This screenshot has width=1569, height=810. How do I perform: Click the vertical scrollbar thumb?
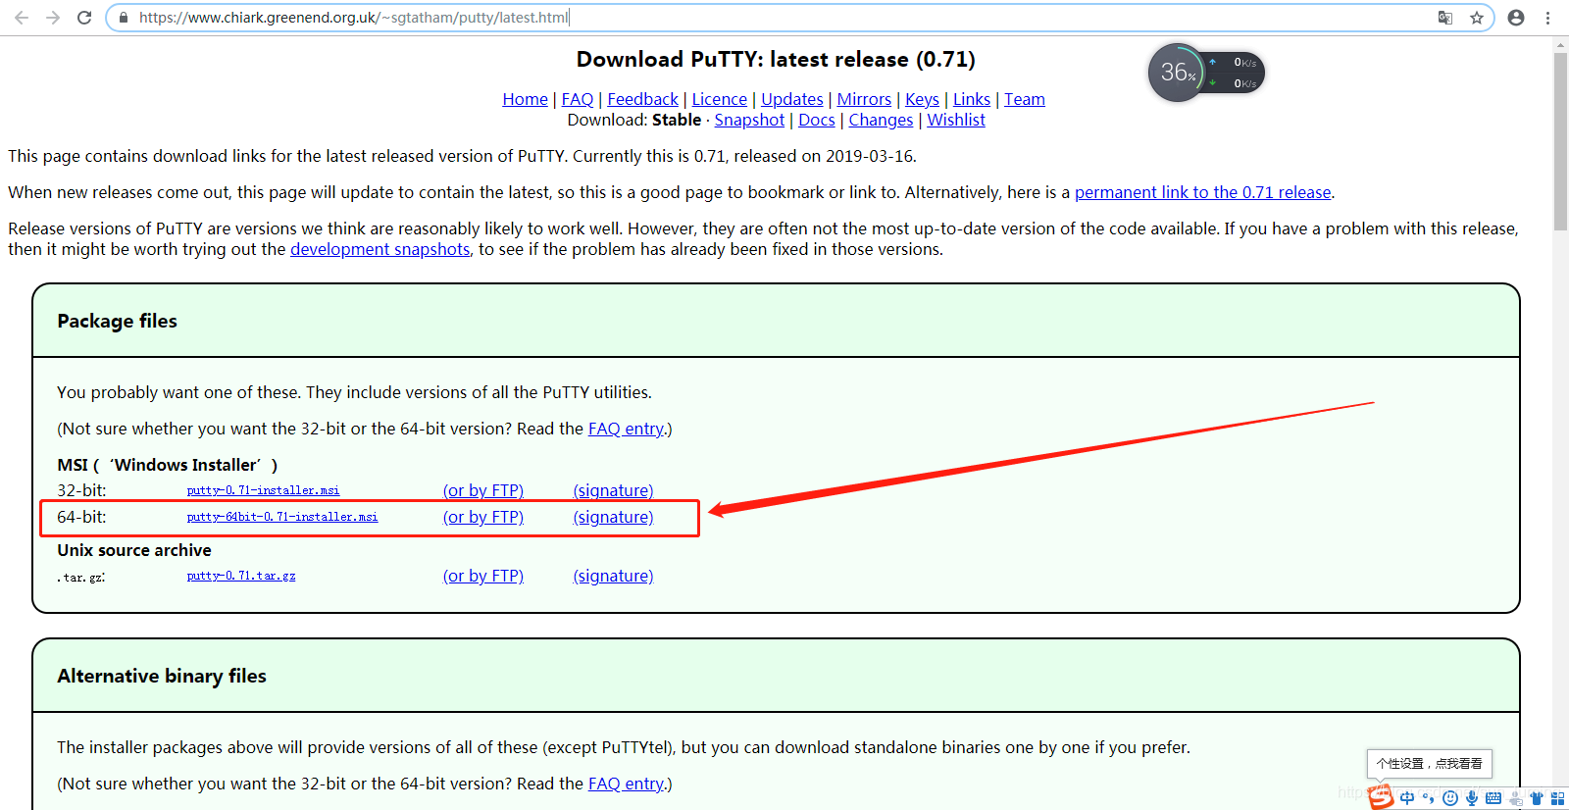point(1560,142)
